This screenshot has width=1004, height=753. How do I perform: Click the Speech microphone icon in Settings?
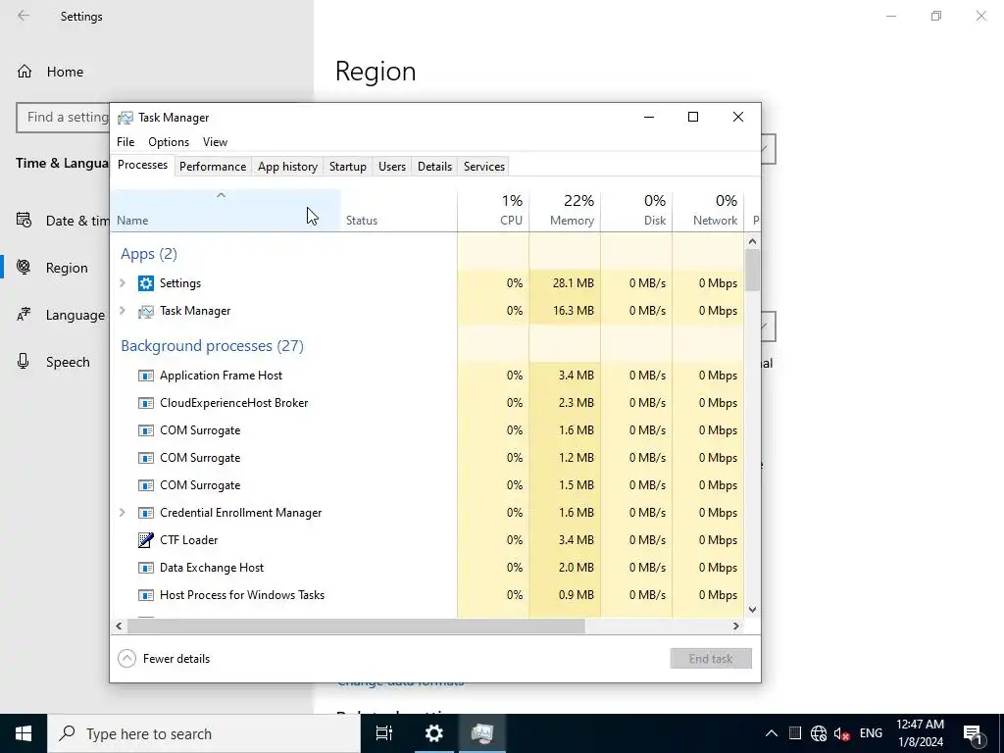pos(24,362)
